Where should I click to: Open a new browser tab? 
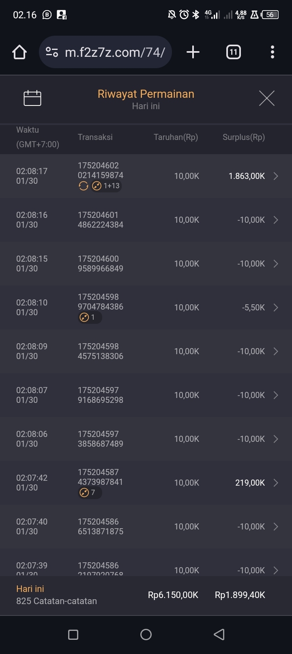(x=193, y=52)
